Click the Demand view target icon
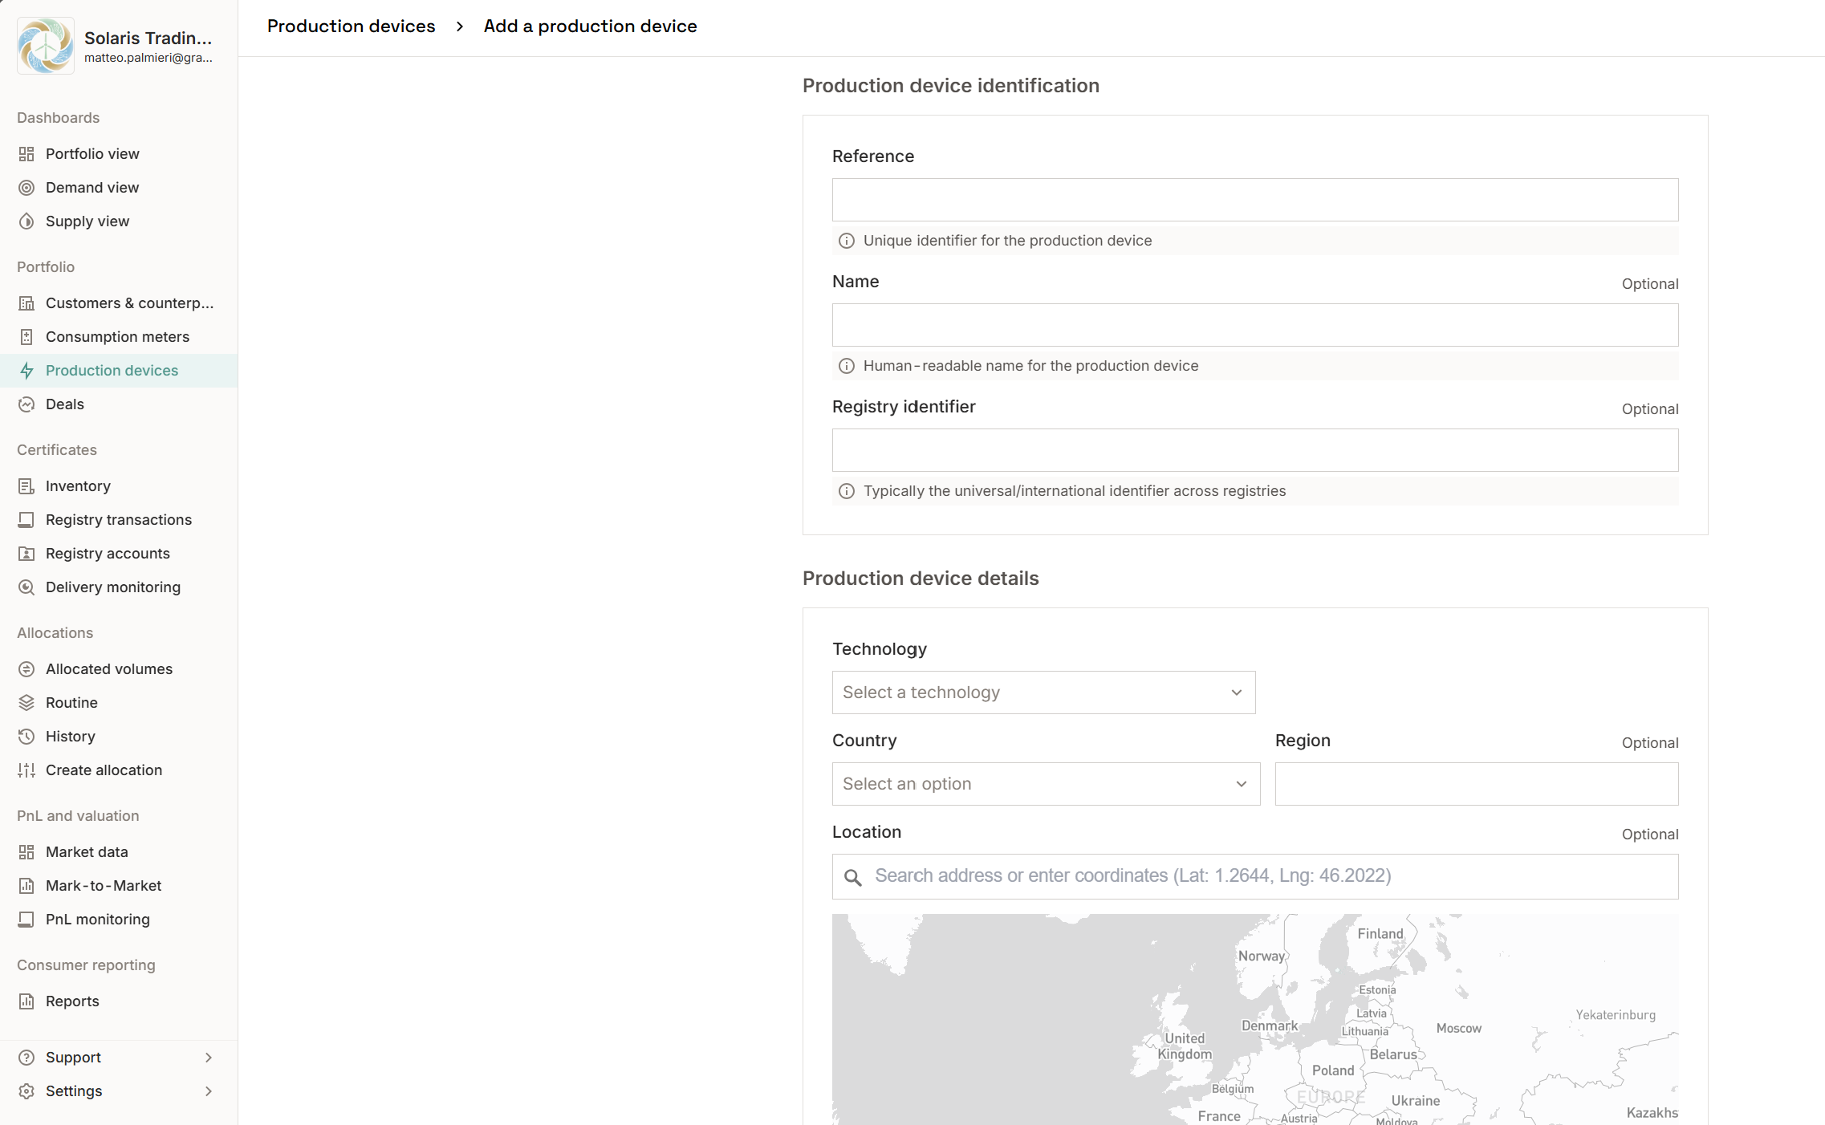This screenshot has width=1825, height=1125. (26, 188)
